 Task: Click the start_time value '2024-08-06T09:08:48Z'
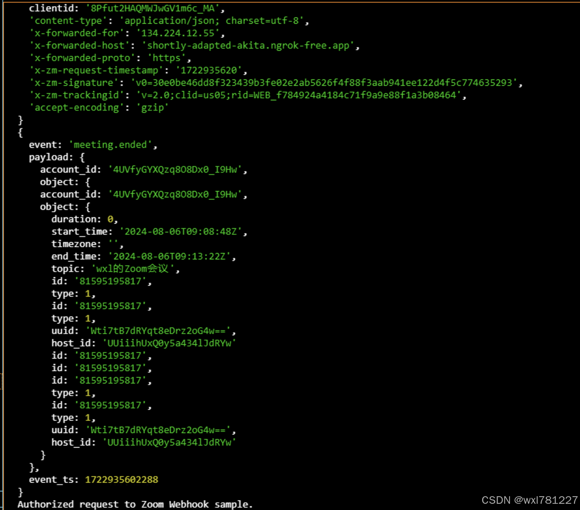tap(181, 232)
